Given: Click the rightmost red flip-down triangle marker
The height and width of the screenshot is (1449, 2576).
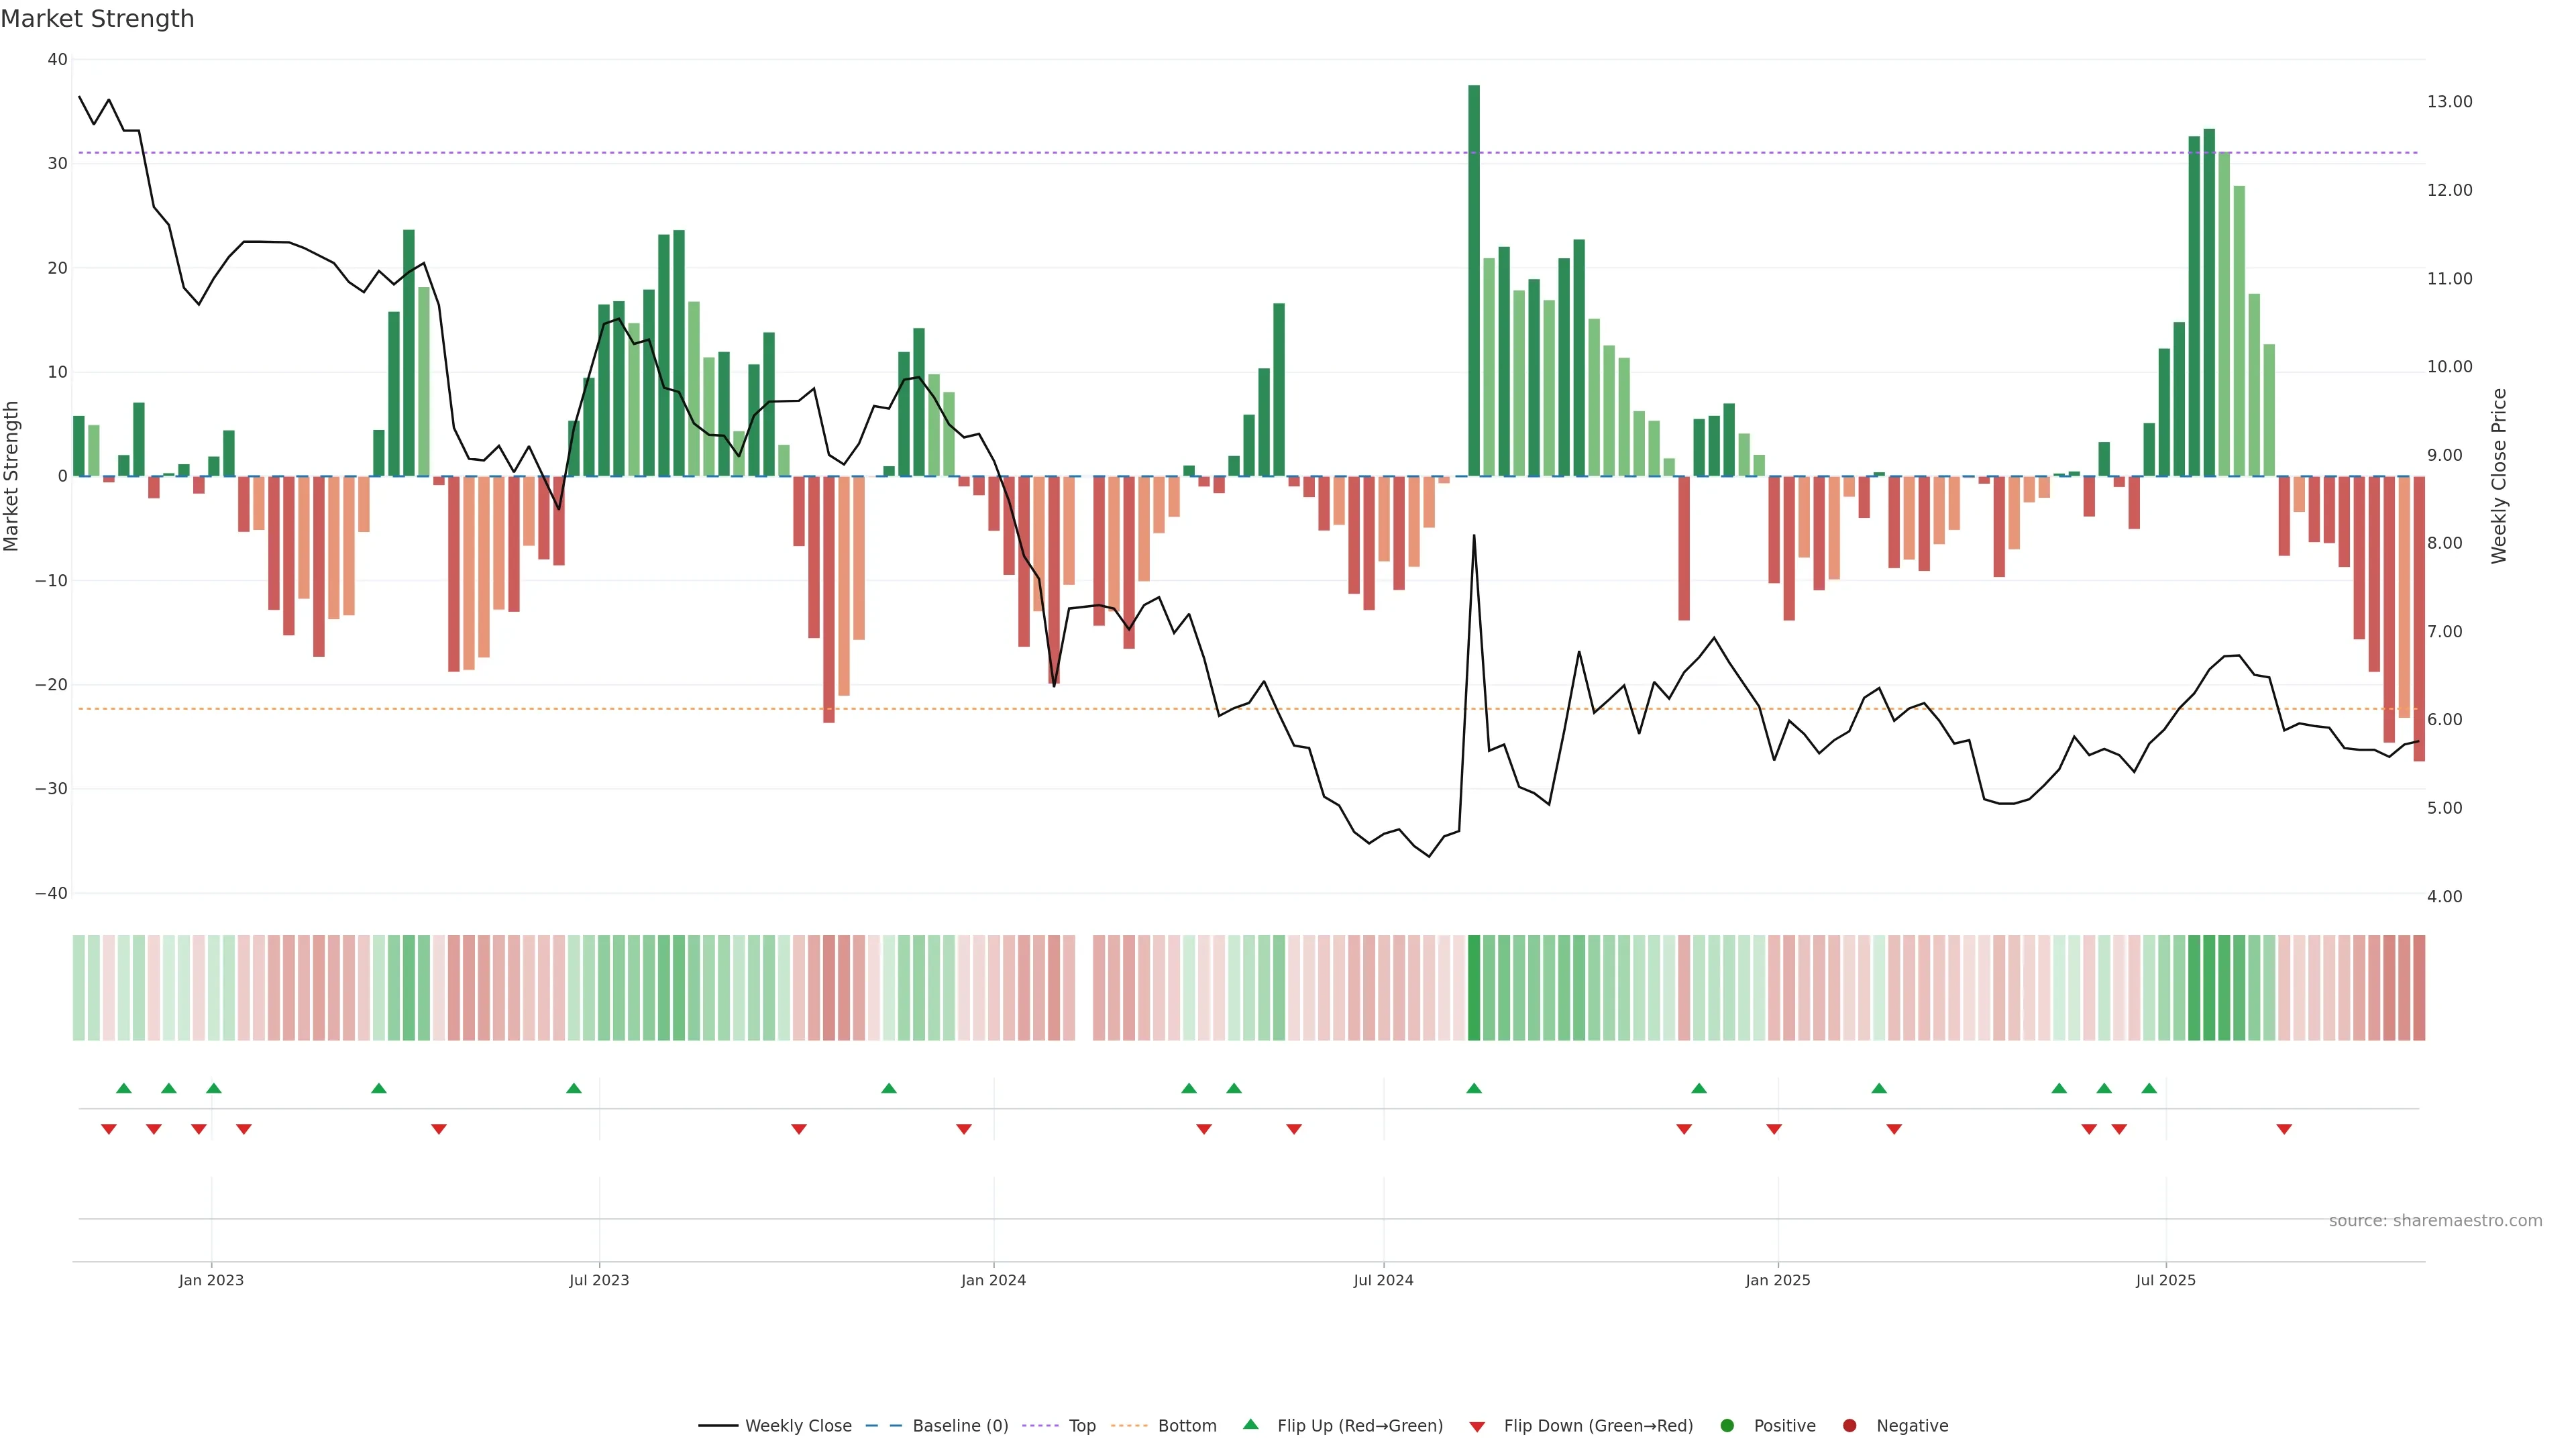Looking at the screenshot, I should (x=2284, y=1129).
